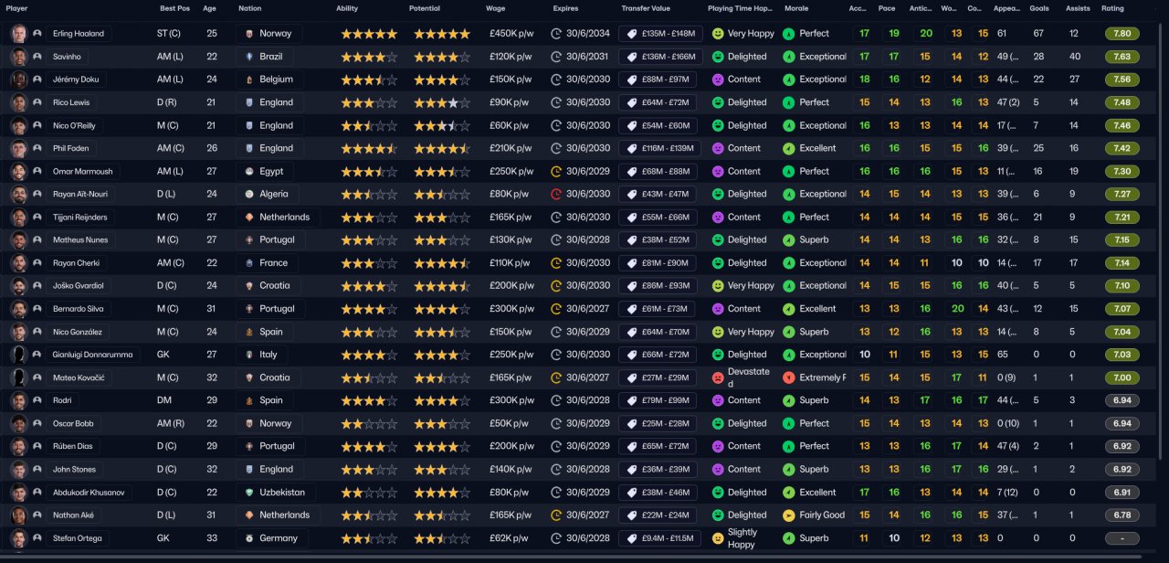Click the Italy flag icon in Gianluigi Donnarumma's row

247,355
